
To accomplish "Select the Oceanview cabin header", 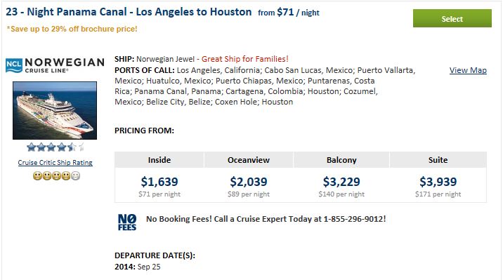I will tap(248, 160).
